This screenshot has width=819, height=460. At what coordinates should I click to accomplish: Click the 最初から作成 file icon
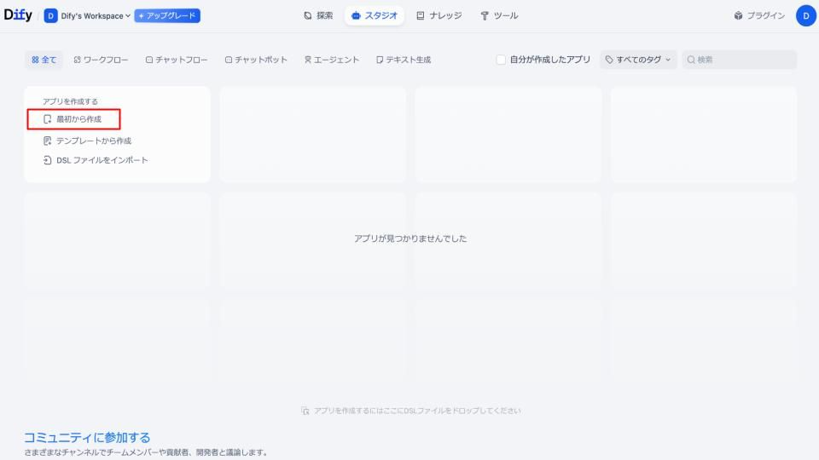point(48,119)
